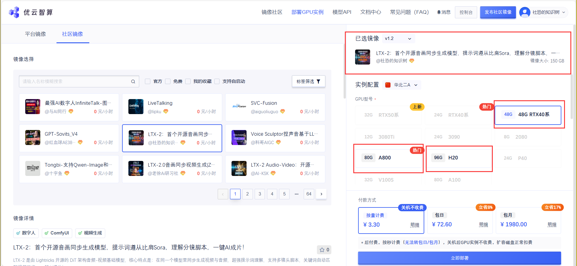The width and height of the screenshot is (577, 266).
Task: Click the 优云智算 logo icon
Action: point(14,12)
